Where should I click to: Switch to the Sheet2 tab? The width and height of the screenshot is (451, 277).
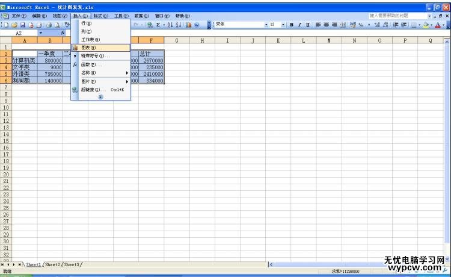(x=53, y=264)
